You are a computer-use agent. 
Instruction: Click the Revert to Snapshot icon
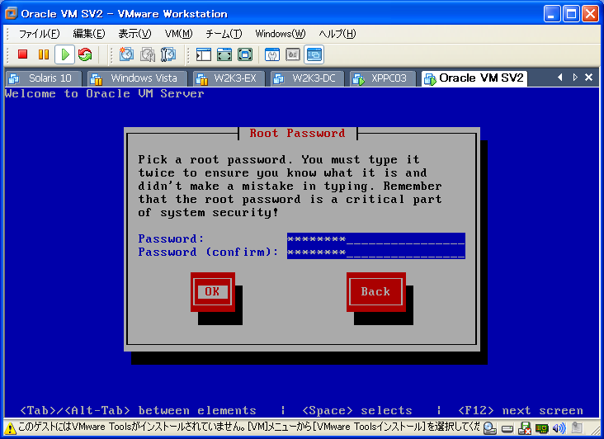pos(147,54)
